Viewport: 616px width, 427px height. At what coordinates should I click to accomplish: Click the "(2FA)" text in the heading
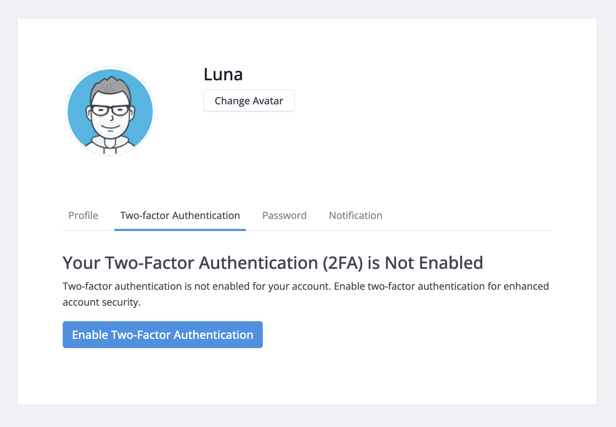pyautogui.click(x=343, y=263)
